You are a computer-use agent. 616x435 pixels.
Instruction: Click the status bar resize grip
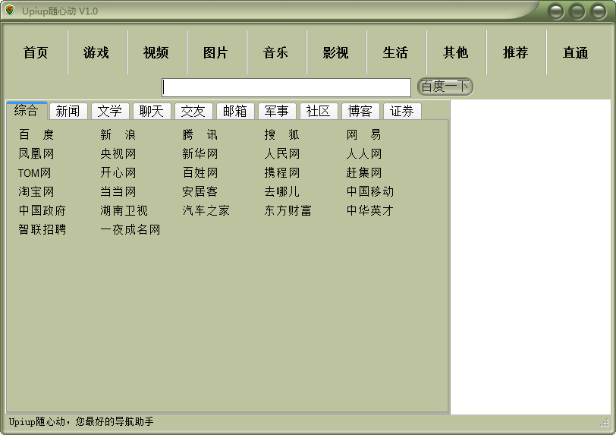point(605,422)
